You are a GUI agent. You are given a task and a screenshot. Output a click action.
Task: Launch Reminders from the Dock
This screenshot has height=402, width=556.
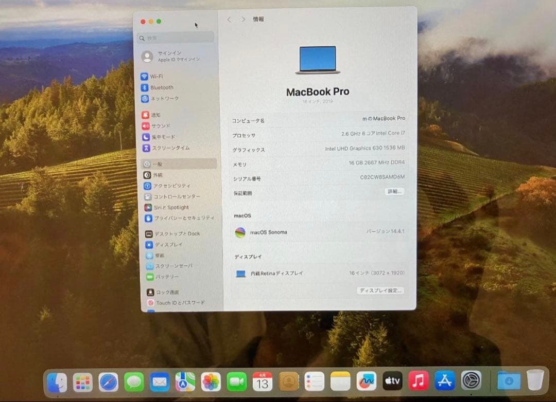coord(315,381)
